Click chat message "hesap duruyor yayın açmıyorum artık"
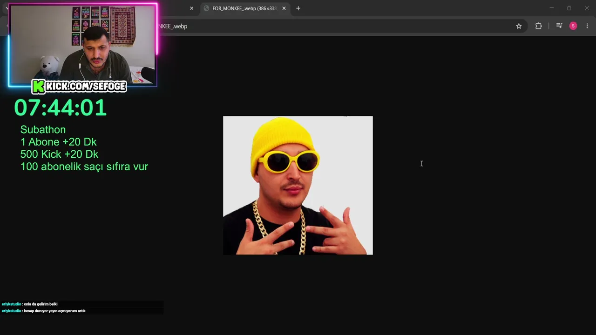596x335 pixels. pyautogui.click(x=54, y=311)
